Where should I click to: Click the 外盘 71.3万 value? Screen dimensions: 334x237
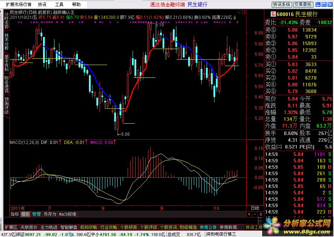tap(290, 126)
